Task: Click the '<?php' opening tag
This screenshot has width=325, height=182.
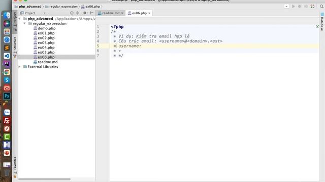Action: [117, 27]
